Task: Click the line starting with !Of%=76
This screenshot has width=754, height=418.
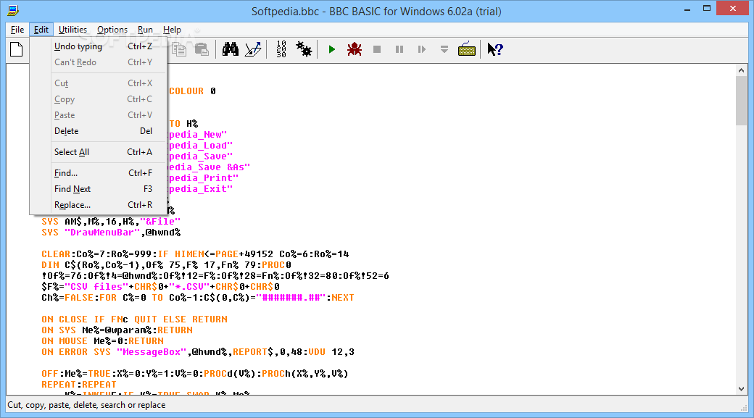Action: [215, 276]
